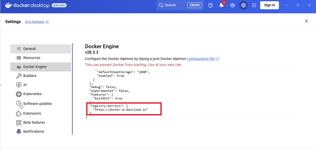316x150 pixels.
Task: Click the Docker Desktop whale logo
Action: 8,5
